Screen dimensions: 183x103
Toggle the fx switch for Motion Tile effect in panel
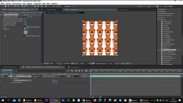click(3, 15)
